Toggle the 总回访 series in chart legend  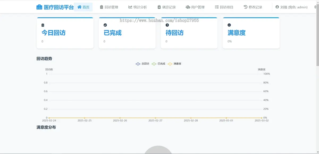[x=142, y=64]
